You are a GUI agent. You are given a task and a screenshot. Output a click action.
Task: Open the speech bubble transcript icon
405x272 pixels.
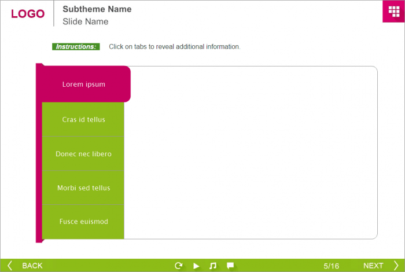(x=230, y=266)
